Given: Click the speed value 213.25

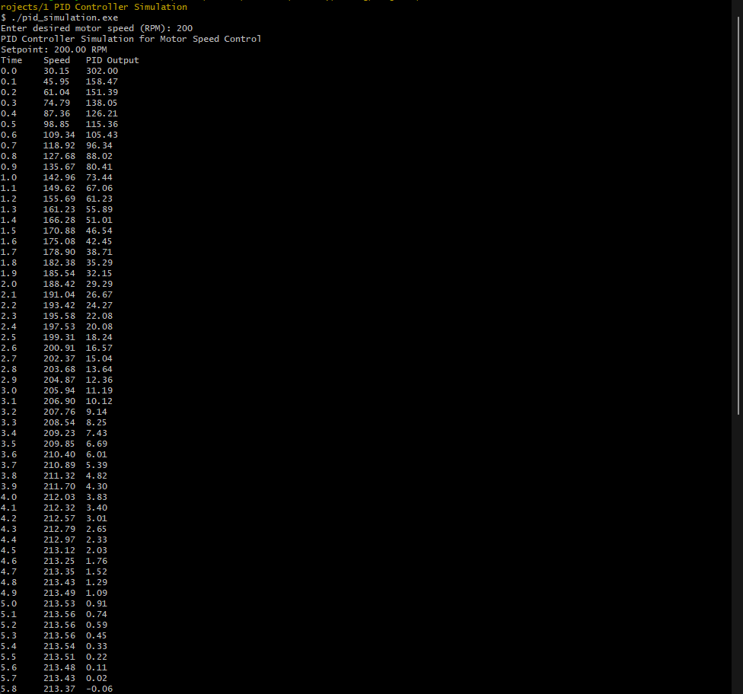Looking at the screenshot, I should click(x=59, y=562).
